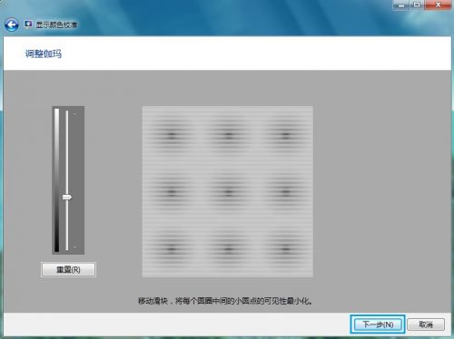Click the Display Color Calibration title icon
This screenshot has height=339, width=454.
tap(29, 24)
